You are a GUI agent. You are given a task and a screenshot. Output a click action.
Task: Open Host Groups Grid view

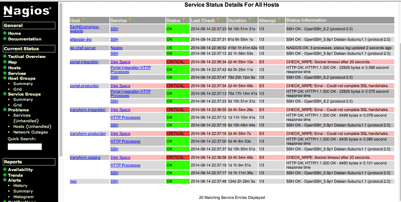(x=18, y=89)
